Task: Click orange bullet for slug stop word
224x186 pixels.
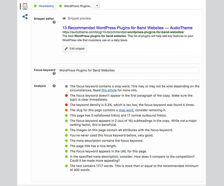Action: click(66, 110)
